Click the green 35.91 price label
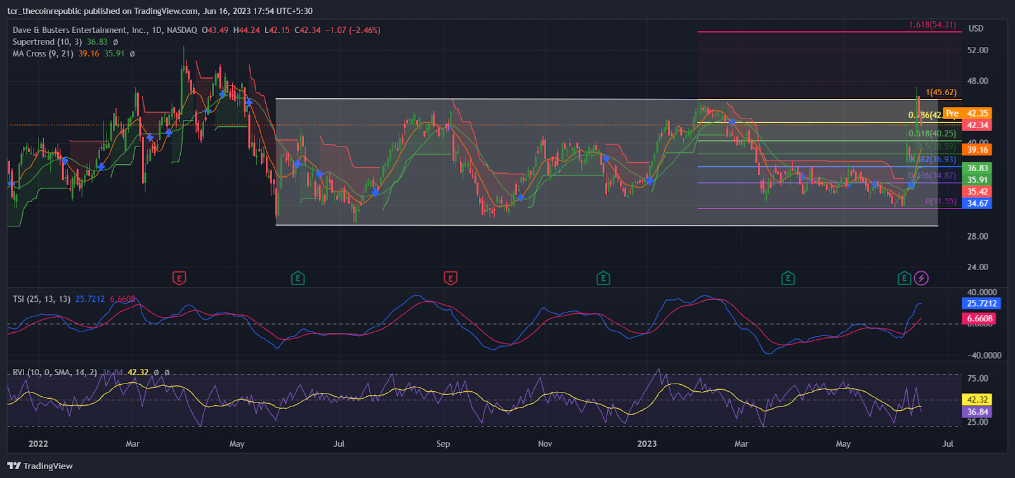This screenshot has height=478, width=1015. coord(977,180)
